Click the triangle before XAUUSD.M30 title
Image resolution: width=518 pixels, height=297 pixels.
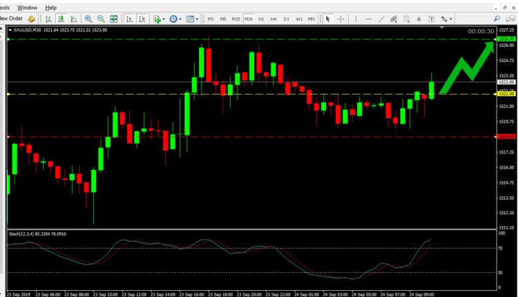coord(10,30)
